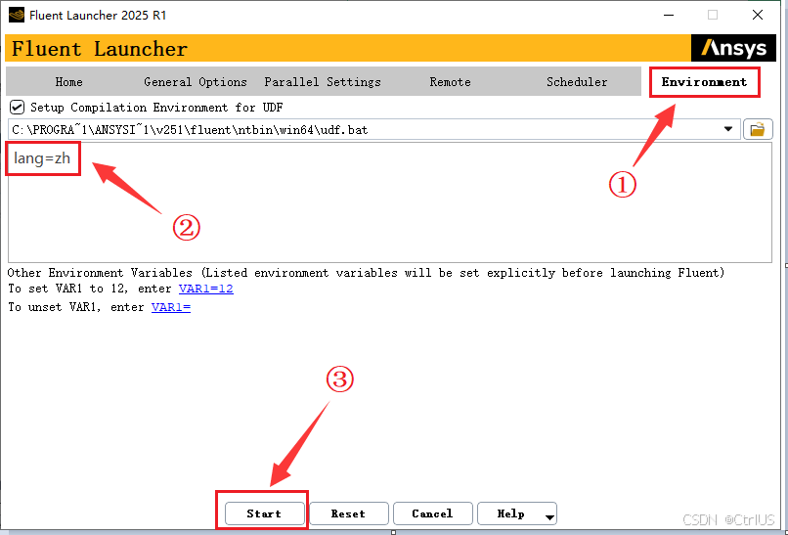Click the Ansys logo in the banner

point(734,48)
